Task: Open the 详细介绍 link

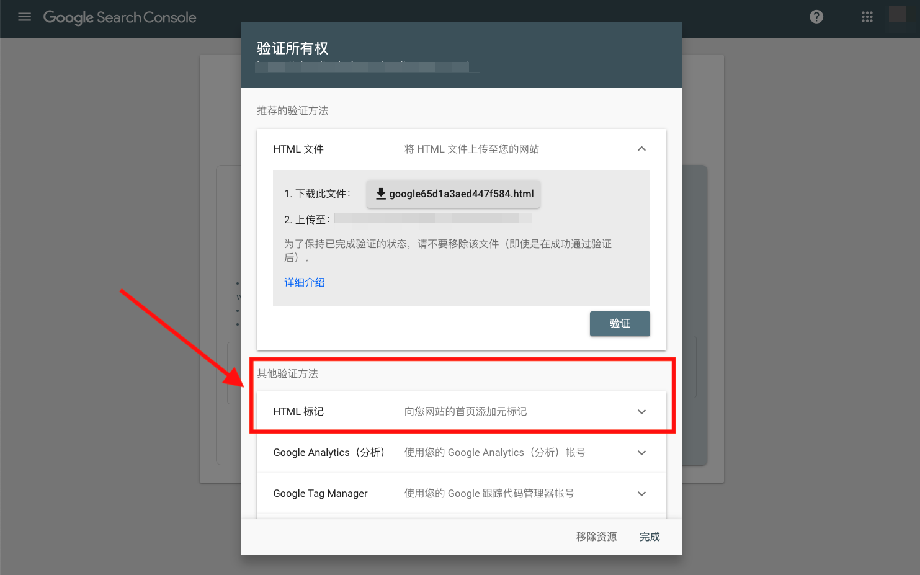Action: click(x=305, y=282)
